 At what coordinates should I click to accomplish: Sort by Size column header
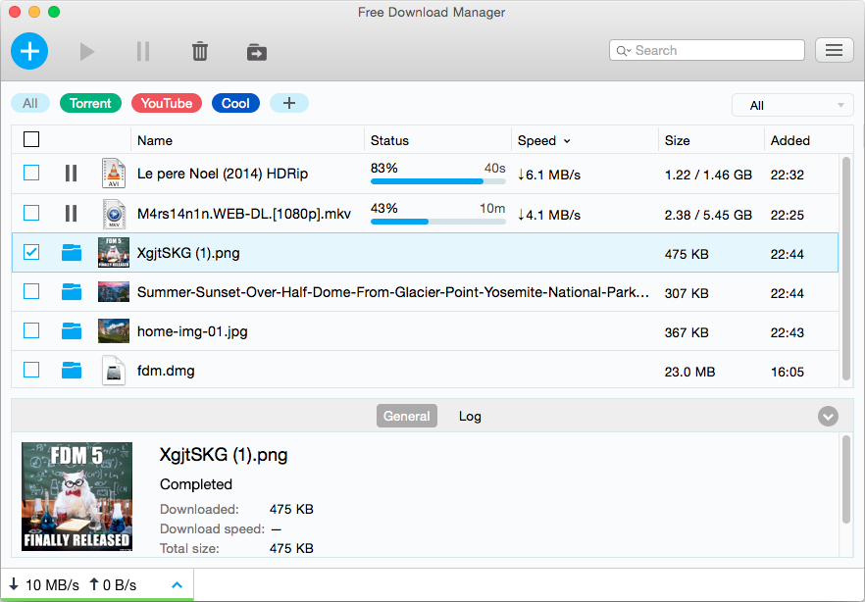(677, 140)
